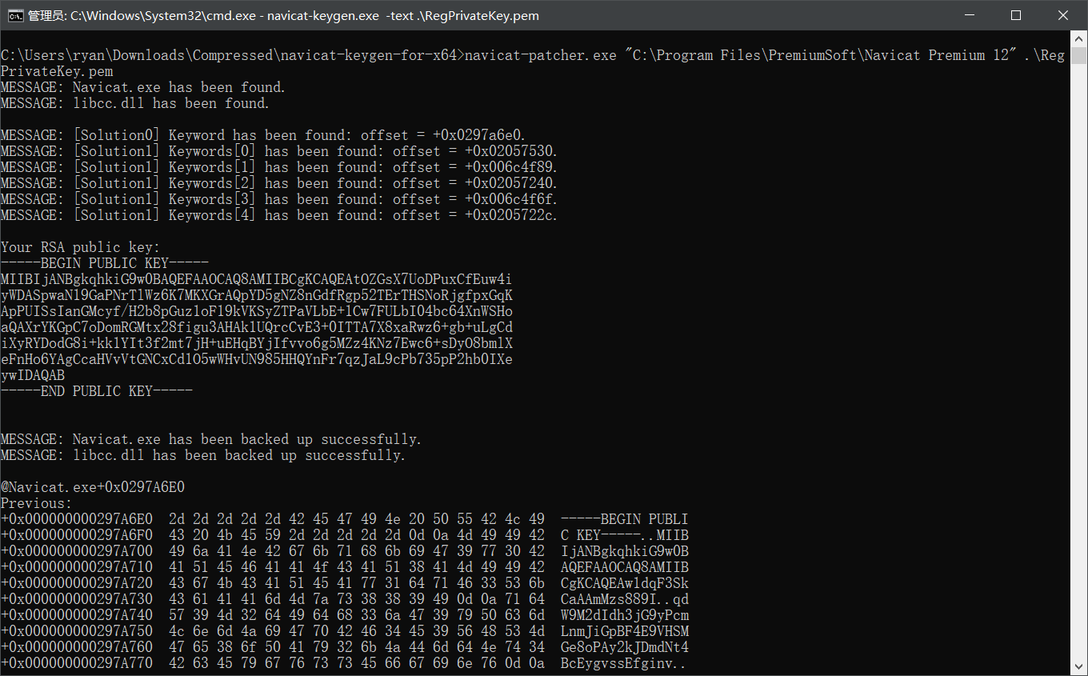Click the END PUBLIC KEY line

pyautogui.click(x=97, y=391)
